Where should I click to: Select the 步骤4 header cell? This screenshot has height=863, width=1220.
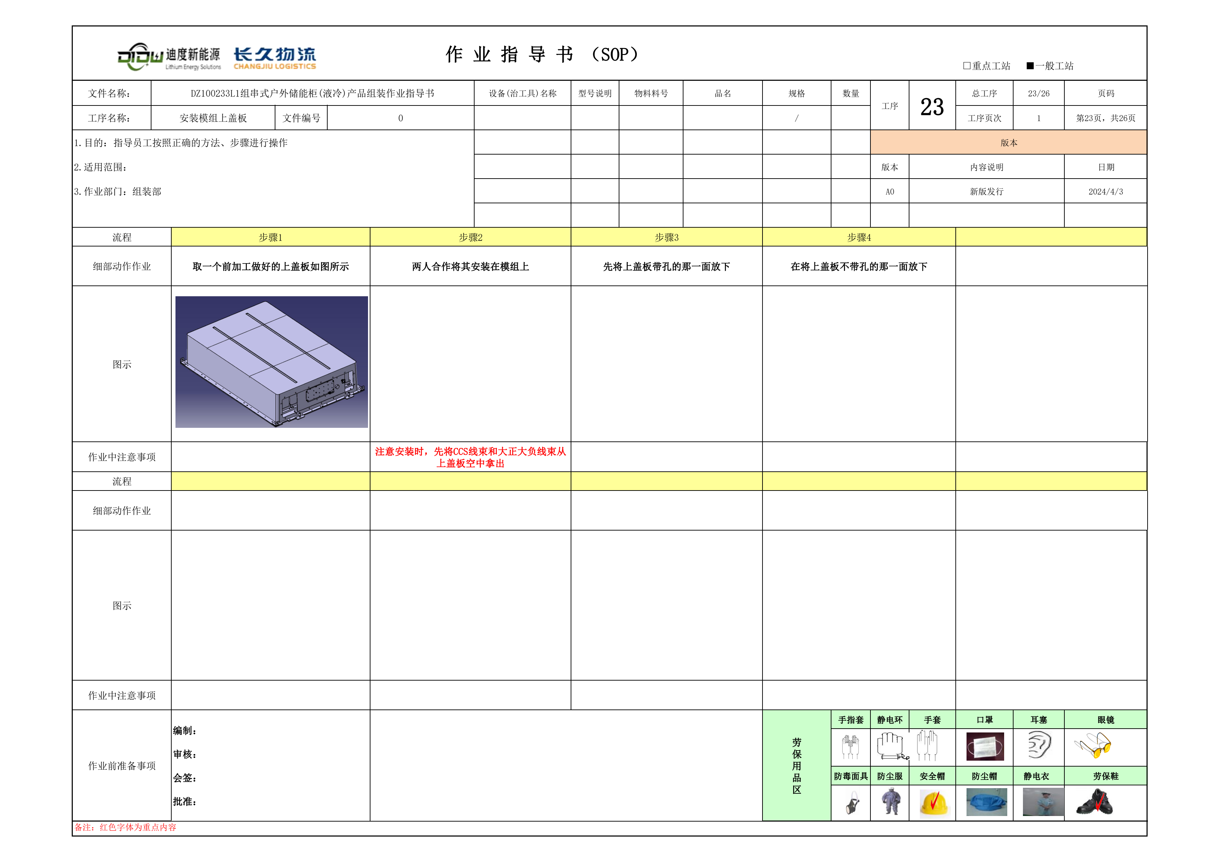pyautogui.click(x=859, y=237)
